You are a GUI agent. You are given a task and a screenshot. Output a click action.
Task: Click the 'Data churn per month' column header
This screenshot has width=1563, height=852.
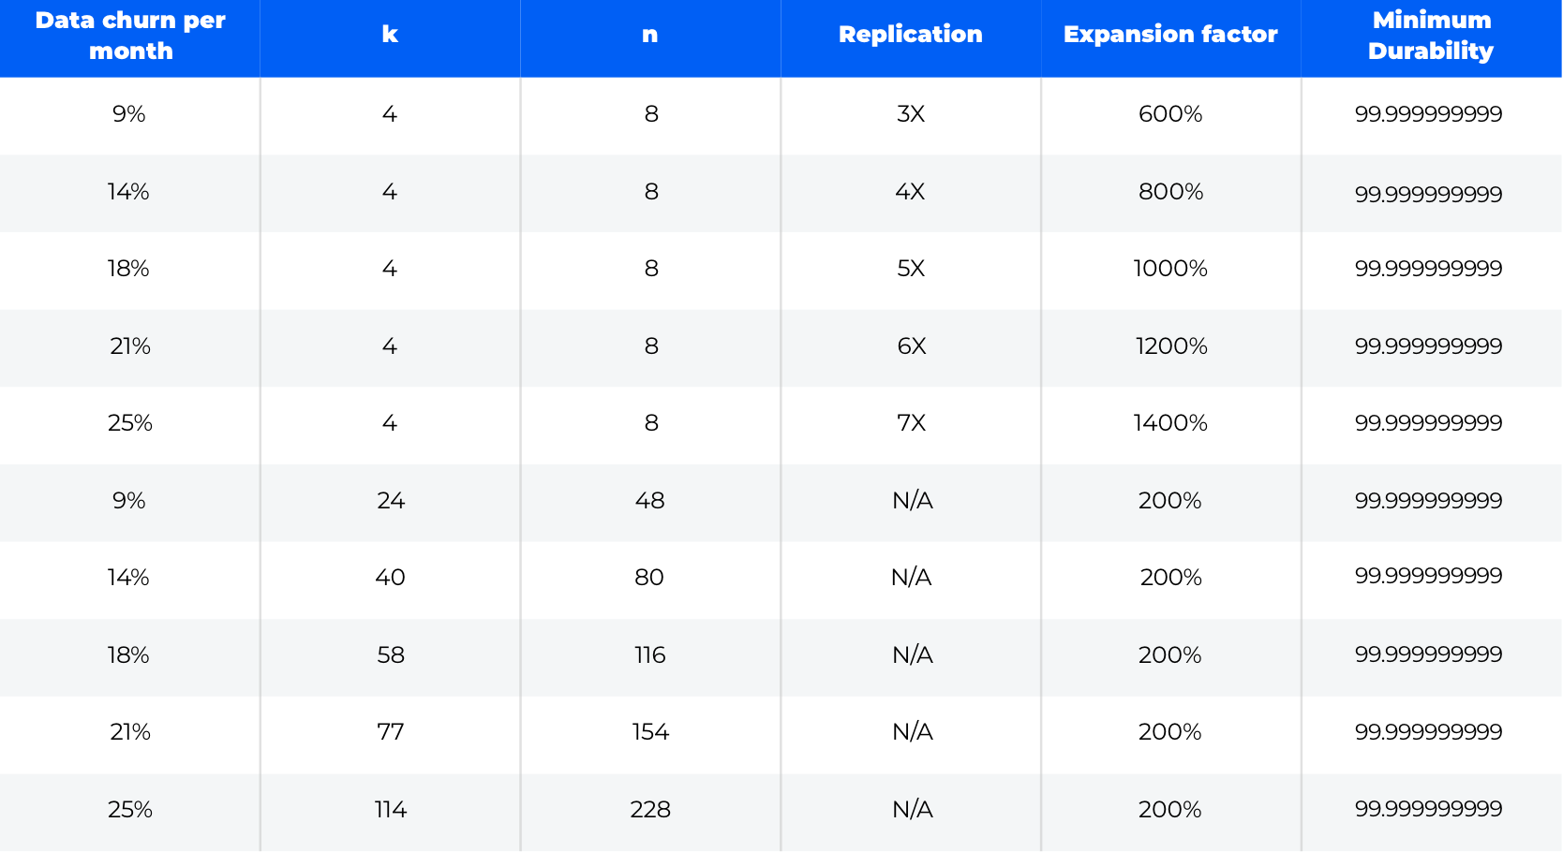[x=130, y=36]
